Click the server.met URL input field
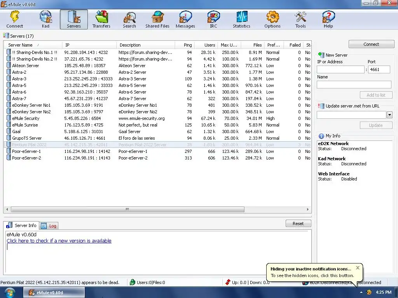The width and height of the screenshot is (398, 298). pos(351,115)
